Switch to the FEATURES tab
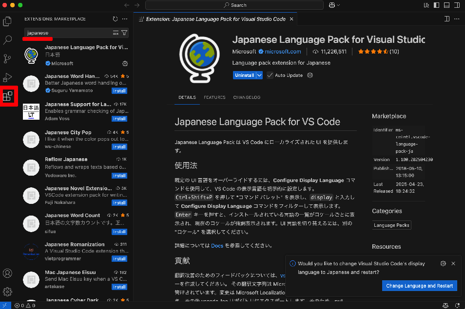The width and height of the screenshot is (465, 309). click(x=214, y=97)
